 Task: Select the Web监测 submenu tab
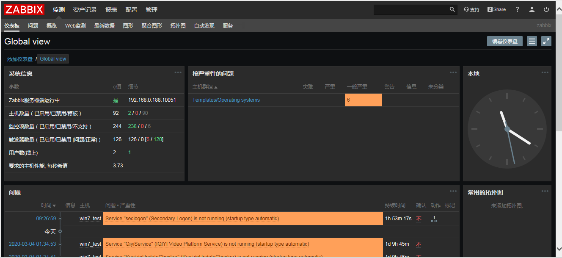pyautogui.click(x=75, y=26)
